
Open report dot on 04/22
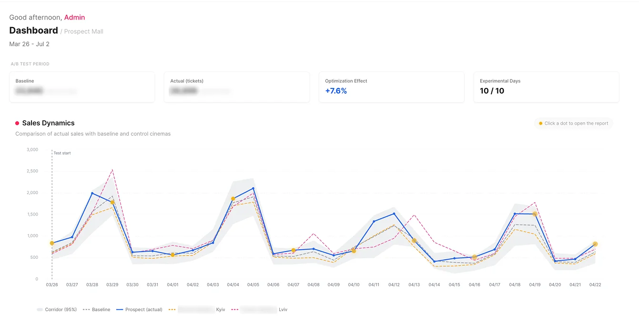click(595, 244)
